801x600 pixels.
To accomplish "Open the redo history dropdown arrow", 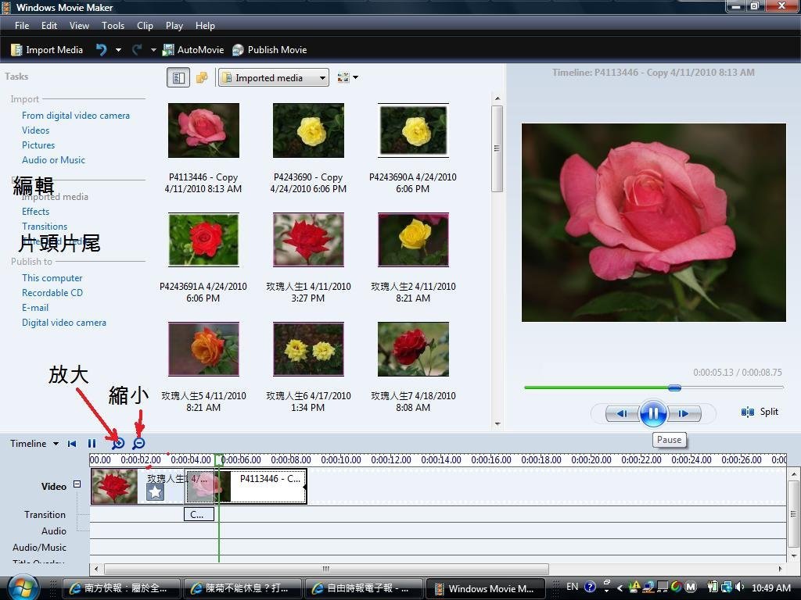I will (x=153, y=50).
